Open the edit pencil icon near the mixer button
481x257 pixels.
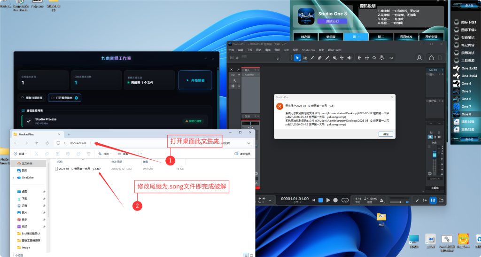417,200
